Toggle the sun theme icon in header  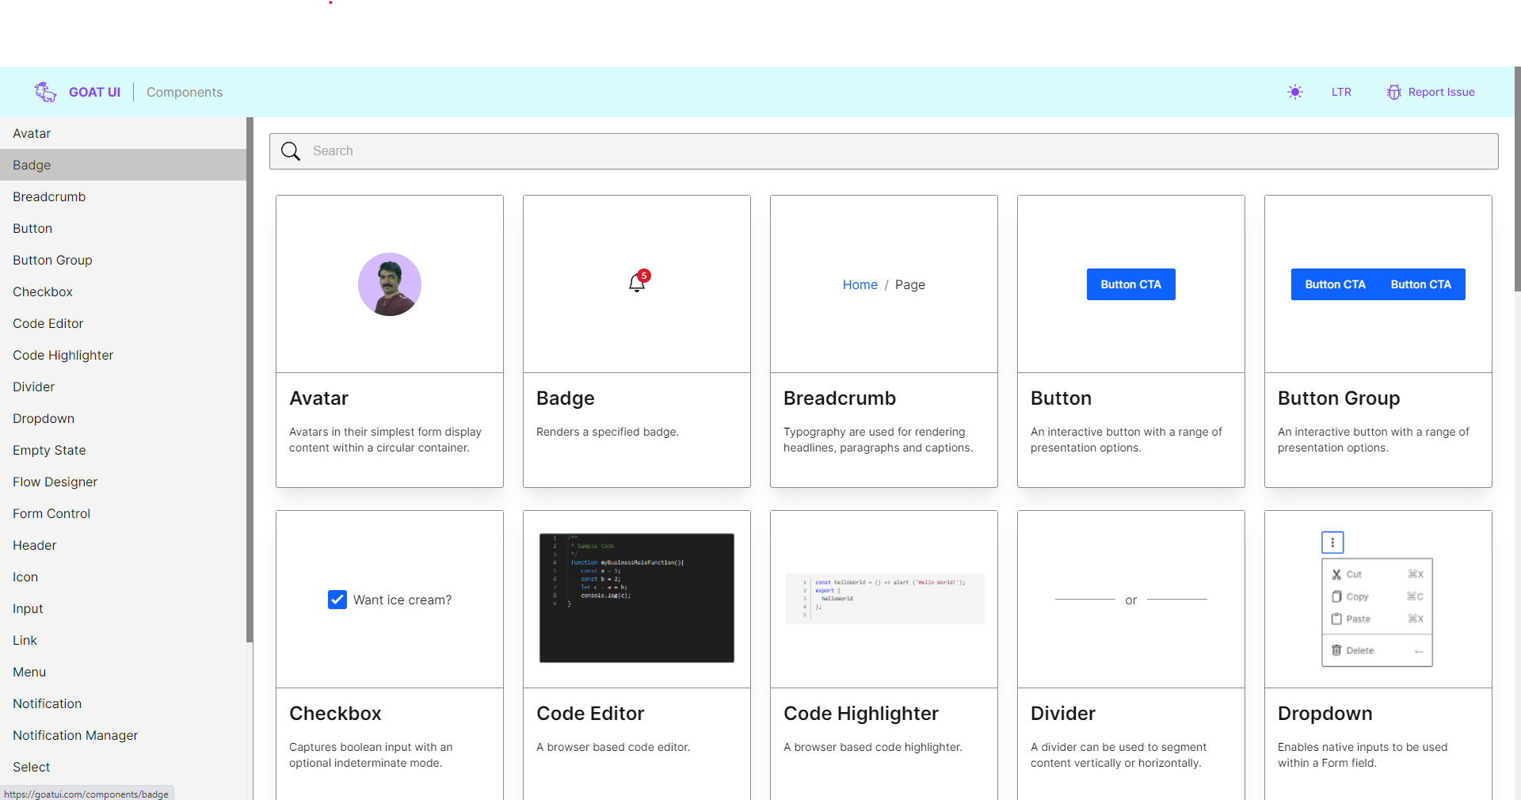tap(1295, 92)
